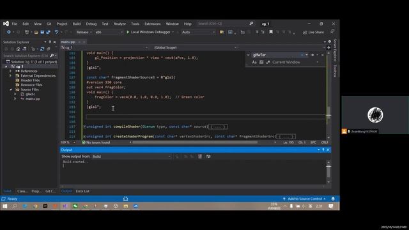Click the Open File folder icon
The height and width of the screenshot is (230, 409).
click(x=36, y=32)
